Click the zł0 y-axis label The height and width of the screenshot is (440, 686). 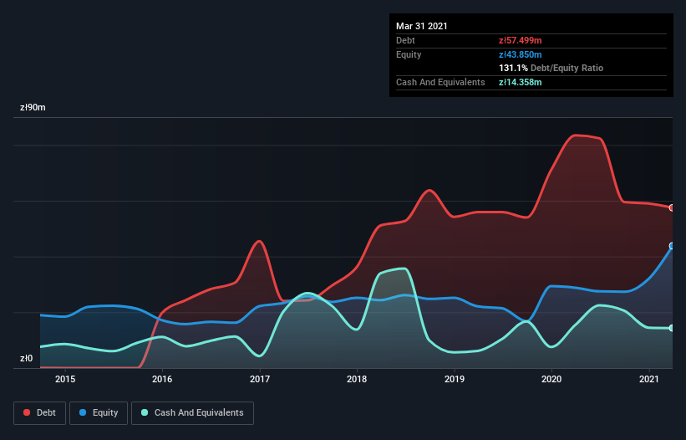click(x=26, y=359)
